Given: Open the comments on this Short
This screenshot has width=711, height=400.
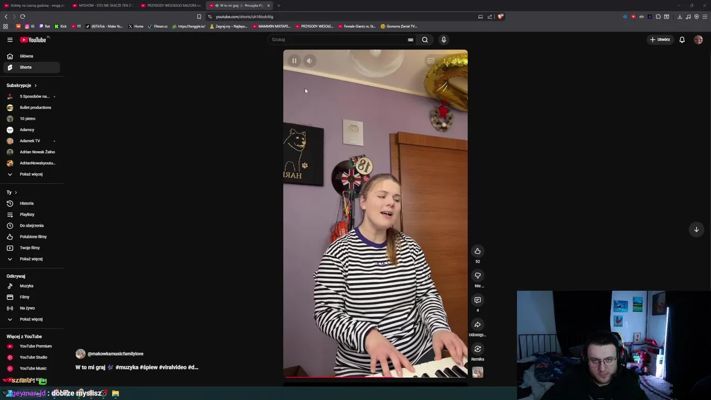Looking at the screenshot, I should click(x=477, y=300).
